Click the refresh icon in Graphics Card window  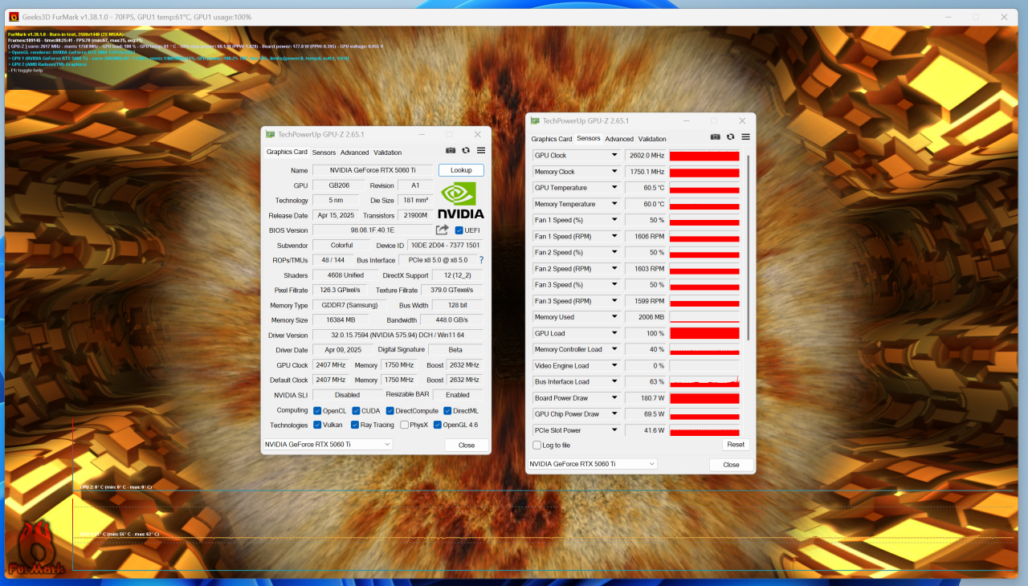[466, 150]
